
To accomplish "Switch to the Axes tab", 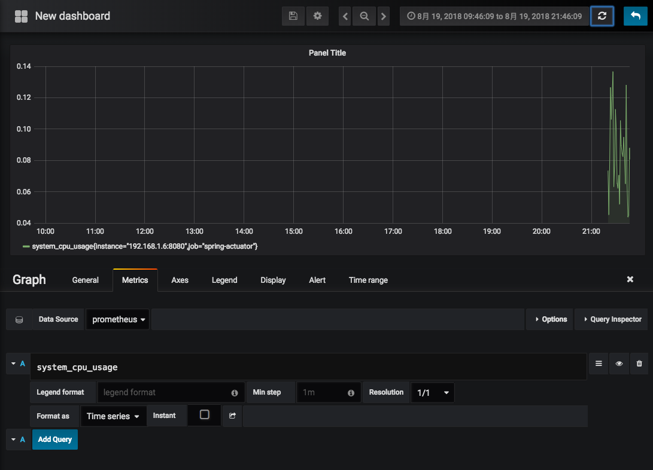I will (x=180, y=280).
